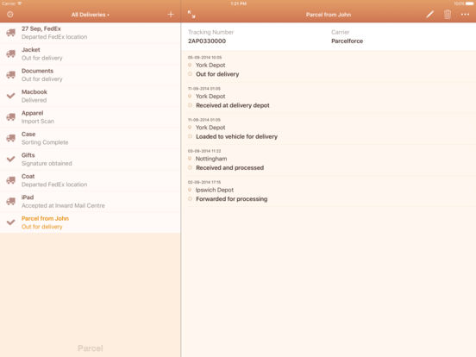Open the Coat delivery entry
The width and height of the screenshot is (476, 357).
(x=91, y=180)
